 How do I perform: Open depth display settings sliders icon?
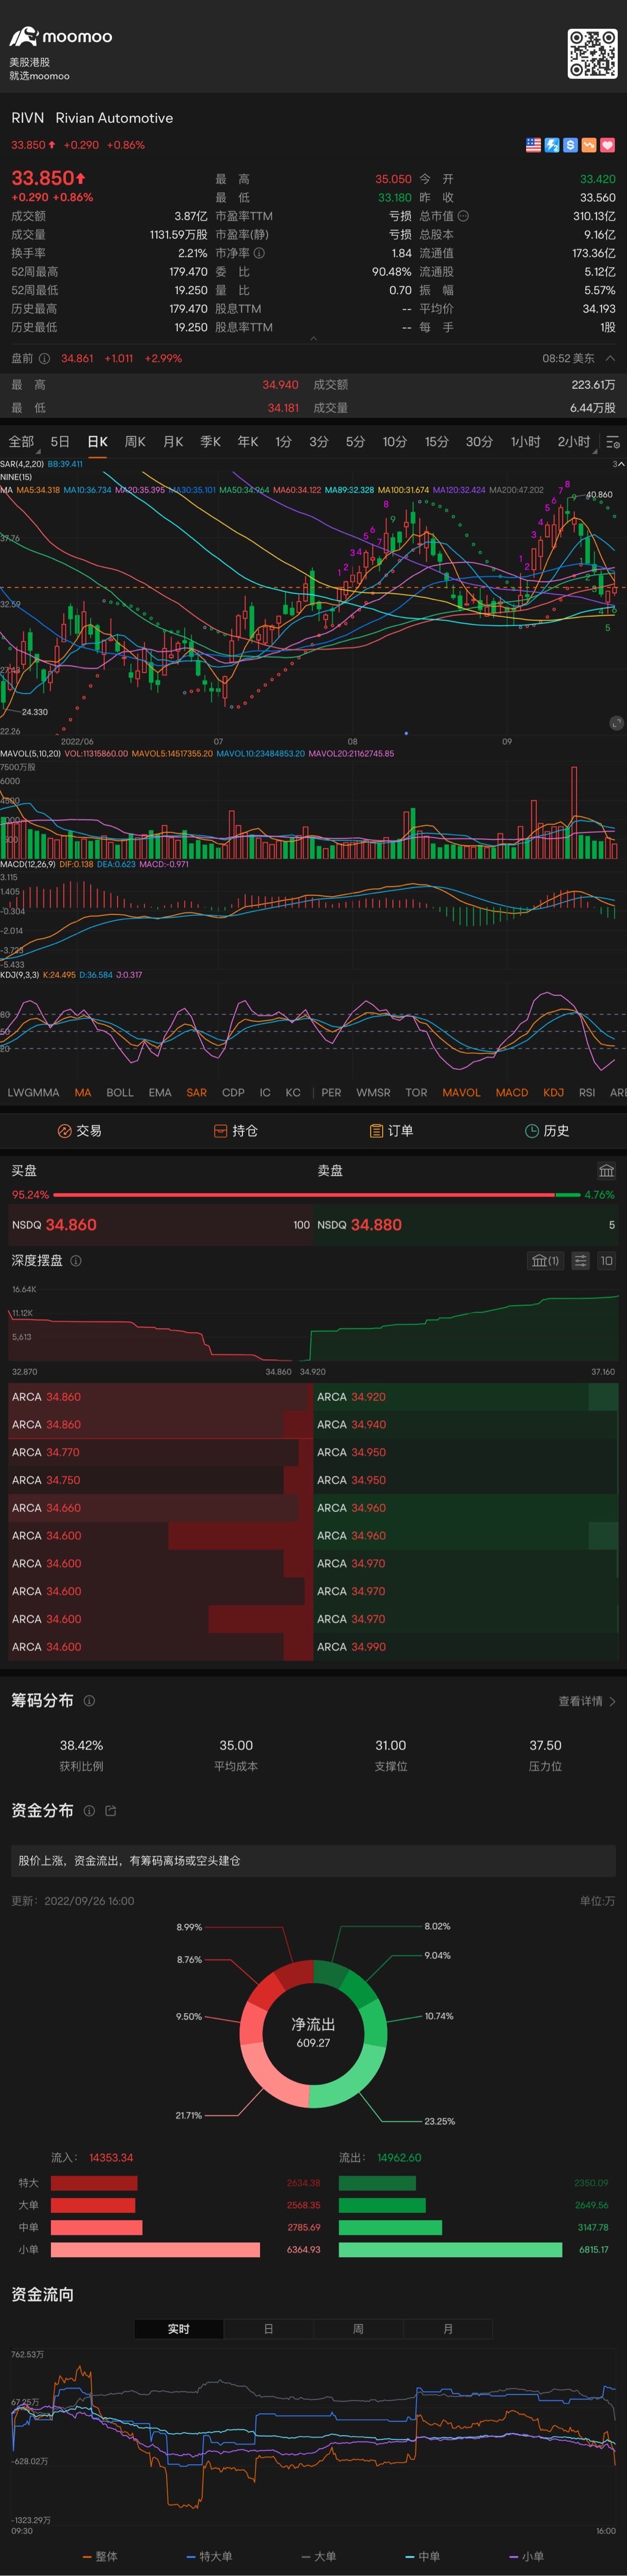[580, 1261]
